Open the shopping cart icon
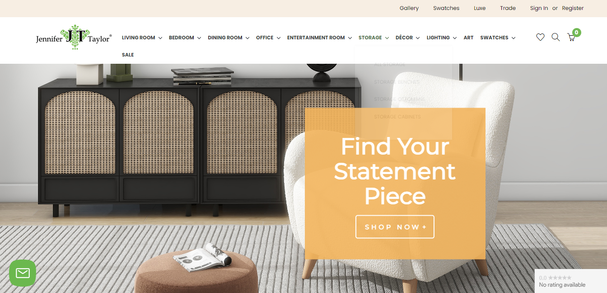607x293 pixels. [x=571, y=38]
